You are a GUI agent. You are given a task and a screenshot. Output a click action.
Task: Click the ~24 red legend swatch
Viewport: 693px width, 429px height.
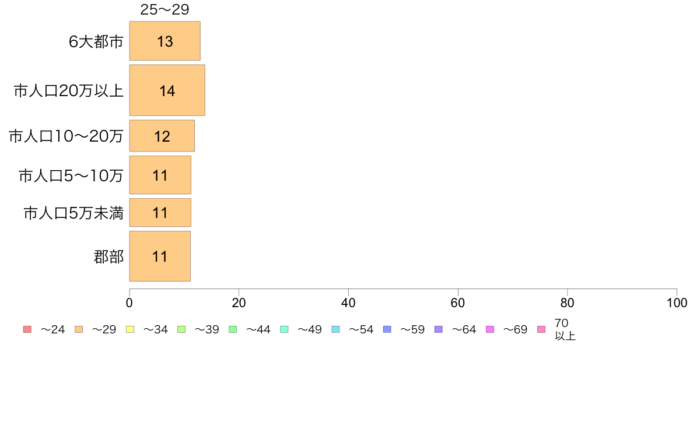click(x=27, y=329)
